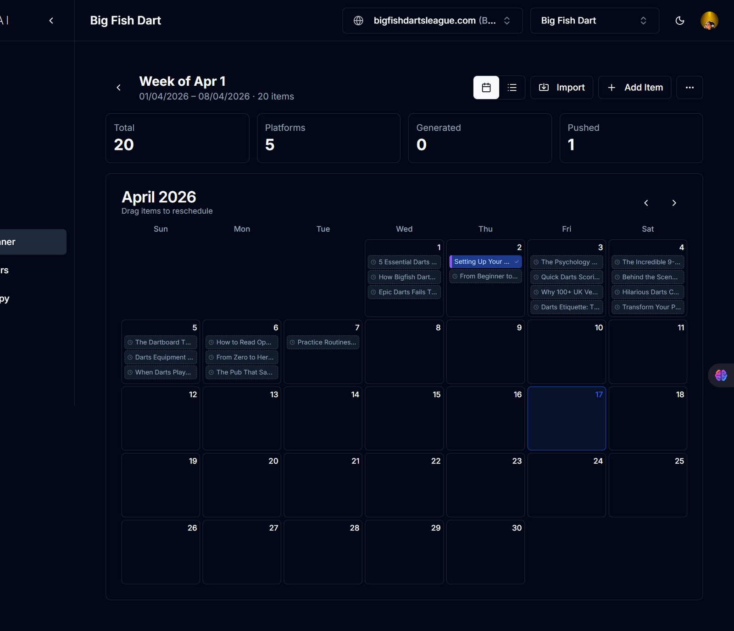
Task: Show next month in April 2026 calendar
Action: click(674, 203)
